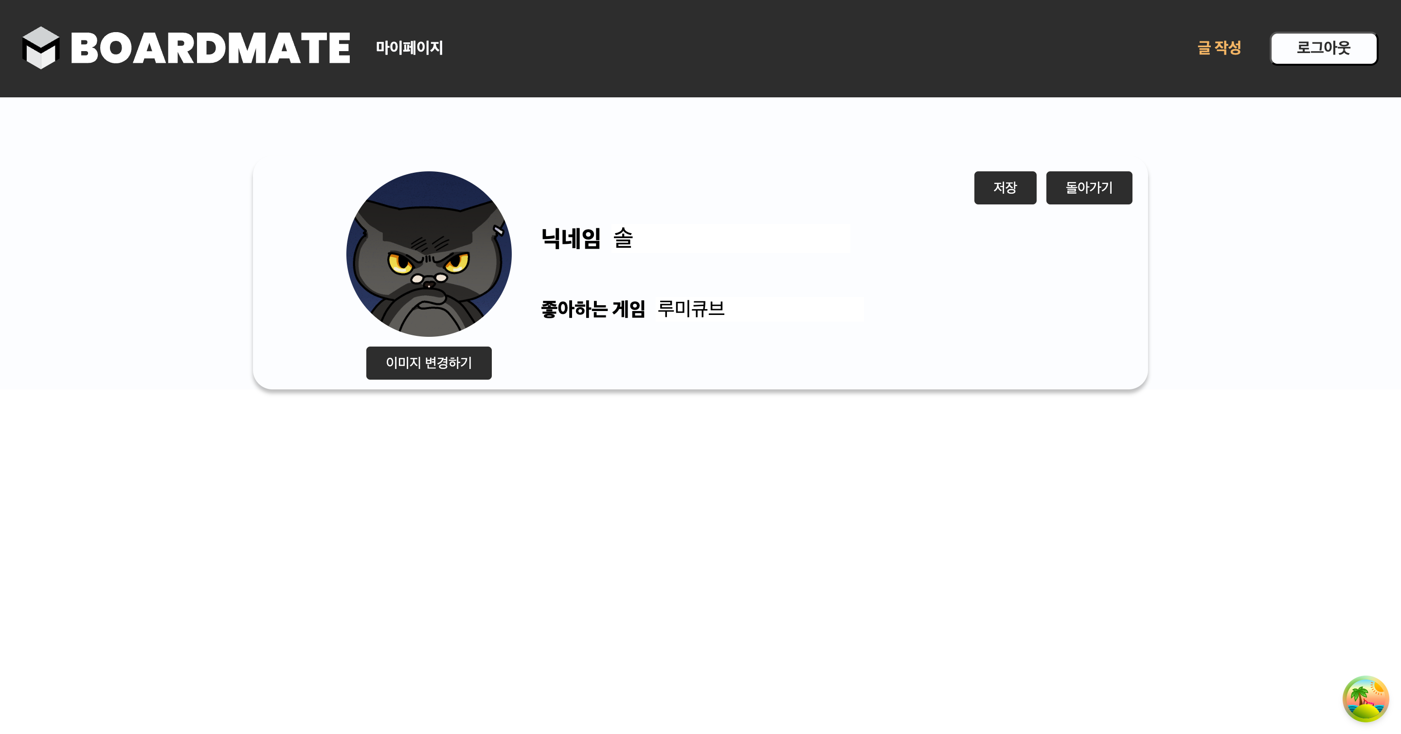Viewport: 1401px width, 734px height.
Task: Go to 글 작성 in header
Action: pyautogui.click(x=1219, y=48)
